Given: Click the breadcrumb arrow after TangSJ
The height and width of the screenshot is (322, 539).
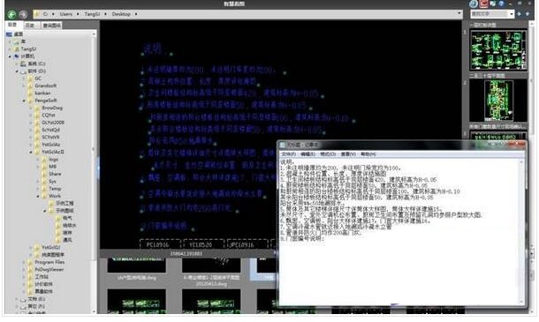Looking at the screenshot, I should pyautogui.click(x=105, y=14).
